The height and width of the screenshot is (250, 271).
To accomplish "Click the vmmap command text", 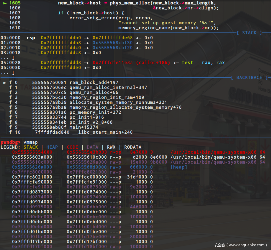I will coord(31,142).
